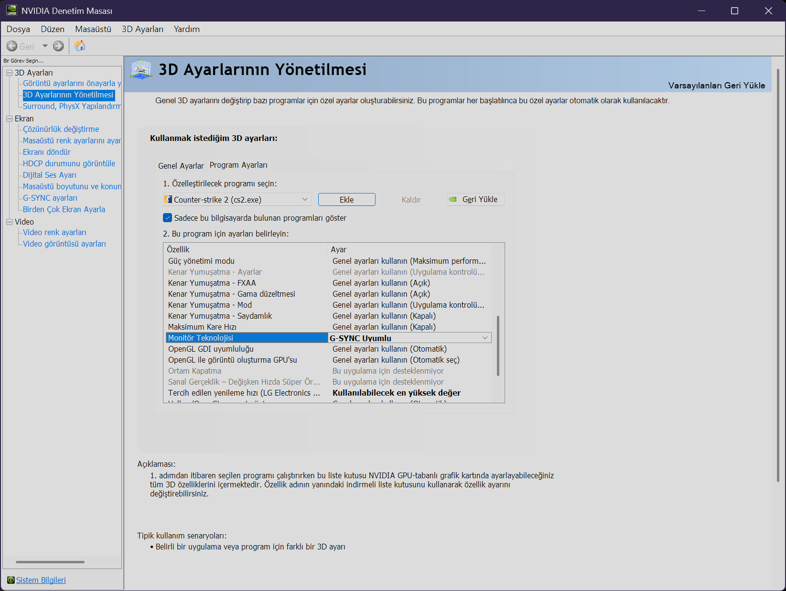Click the NVIDIA logo in the title bar
The height and width of the screenshot is (591, 786).
(11, 11)
